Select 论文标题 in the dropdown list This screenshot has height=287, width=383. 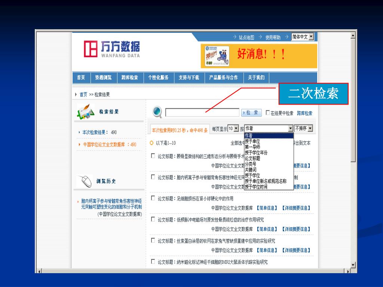coord(269,158)
